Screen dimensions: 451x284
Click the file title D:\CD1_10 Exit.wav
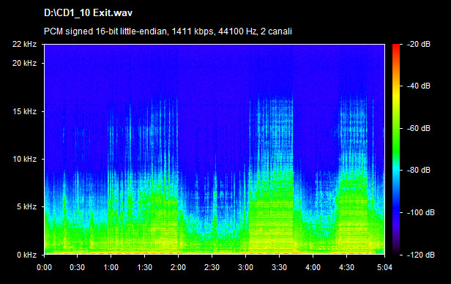tap(88, 13)
